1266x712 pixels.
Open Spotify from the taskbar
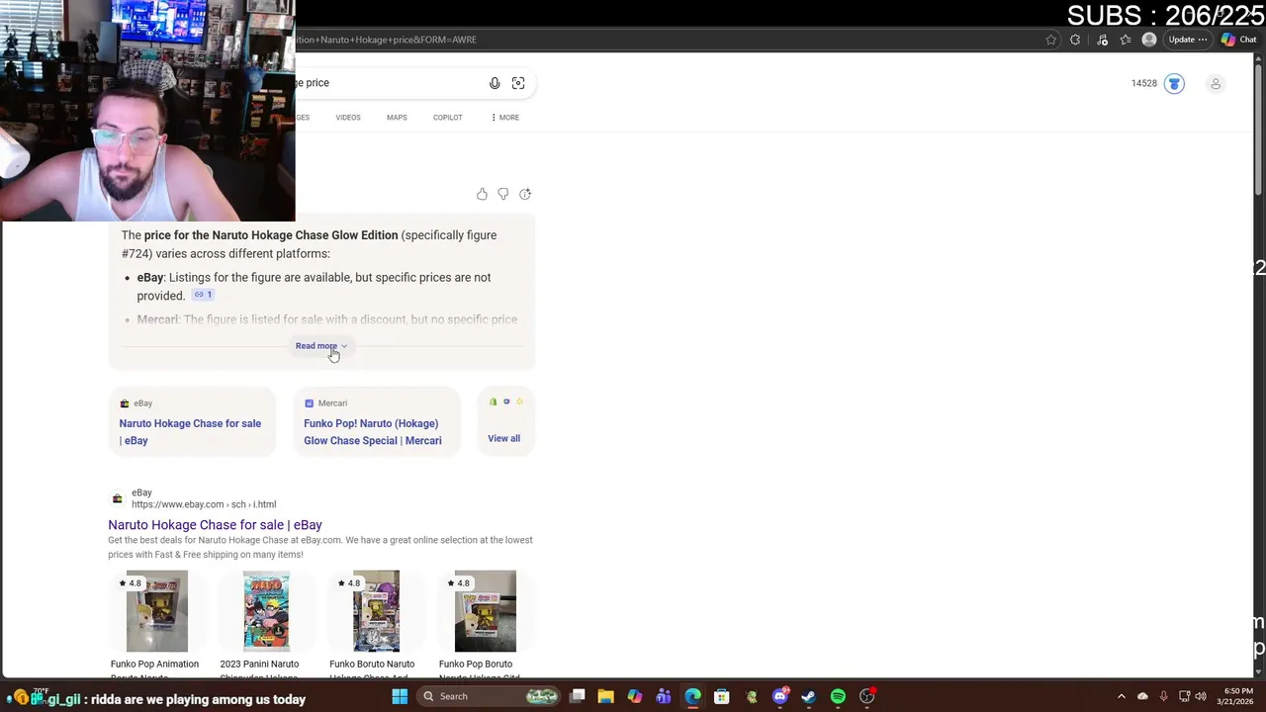coord(838,696)
